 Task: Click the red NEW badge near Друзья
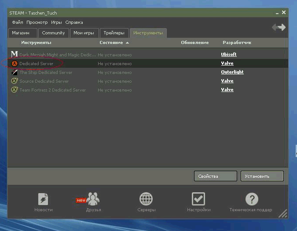click(x=81, y=200)
